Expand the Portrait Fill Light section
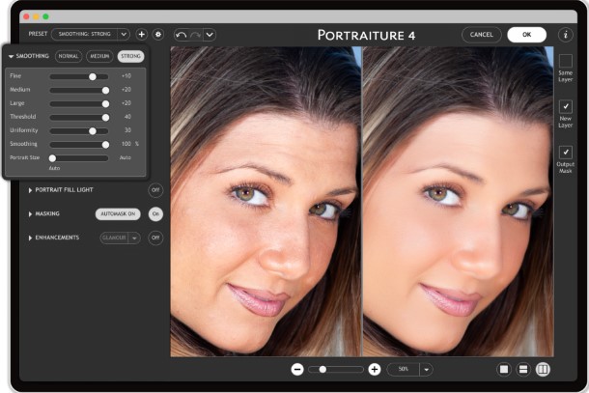This screenshot has width=589, height=393. coord(30,190)
